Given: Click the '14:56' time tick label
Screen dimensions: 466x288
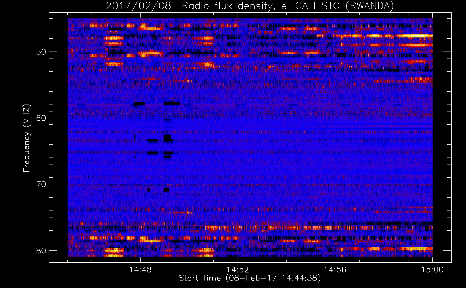Looking at the screenshot, I should [335, 270].
